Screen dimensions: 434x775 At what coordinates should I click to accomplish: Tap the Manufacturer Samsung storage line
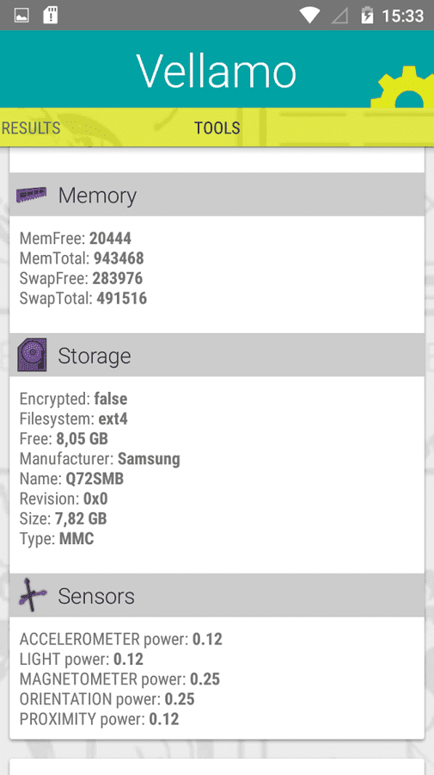pyautogui.click(x=100, y=459)
